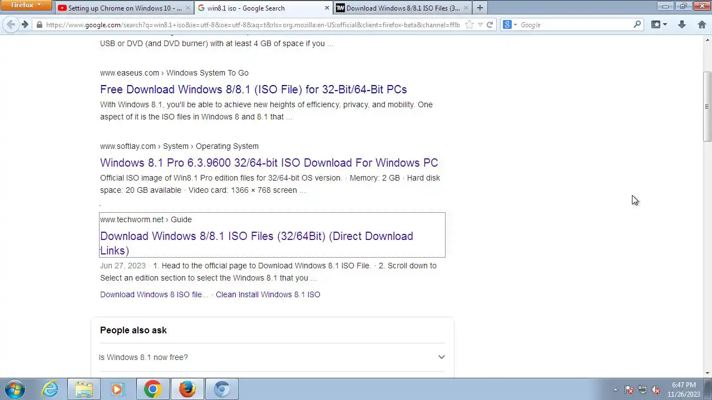The height and width of the screenshot is (400, 712).
Task: Open Windows 8.1 Pro 6.3.9600 ISO Download link
Action: (269, 163)
